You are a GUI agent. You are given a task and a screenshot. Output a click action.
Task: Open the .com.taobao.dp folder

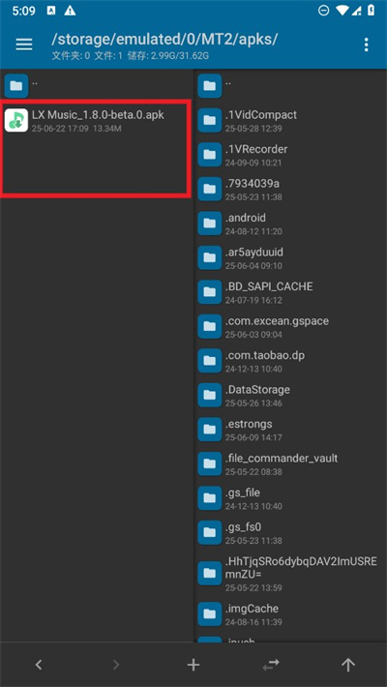[x=290, y=360]
